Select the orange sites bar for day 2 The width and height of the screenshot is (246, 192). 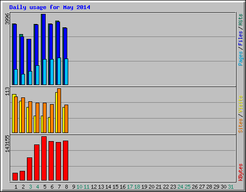pyautogui.click(x=23, y=115)
